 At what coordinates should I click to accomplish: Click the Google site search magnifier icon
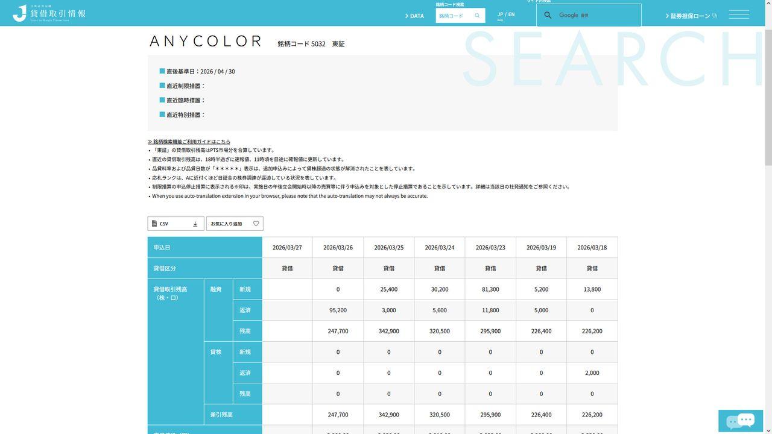548,15
